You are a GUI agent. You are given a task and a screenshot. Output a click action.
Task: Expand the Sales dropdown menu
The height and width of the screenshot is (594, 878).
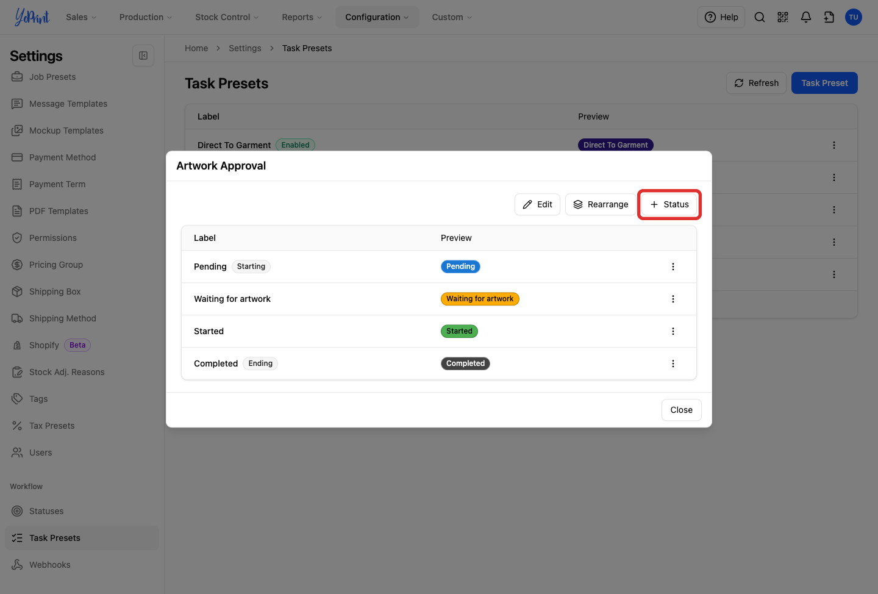point(82,17)
